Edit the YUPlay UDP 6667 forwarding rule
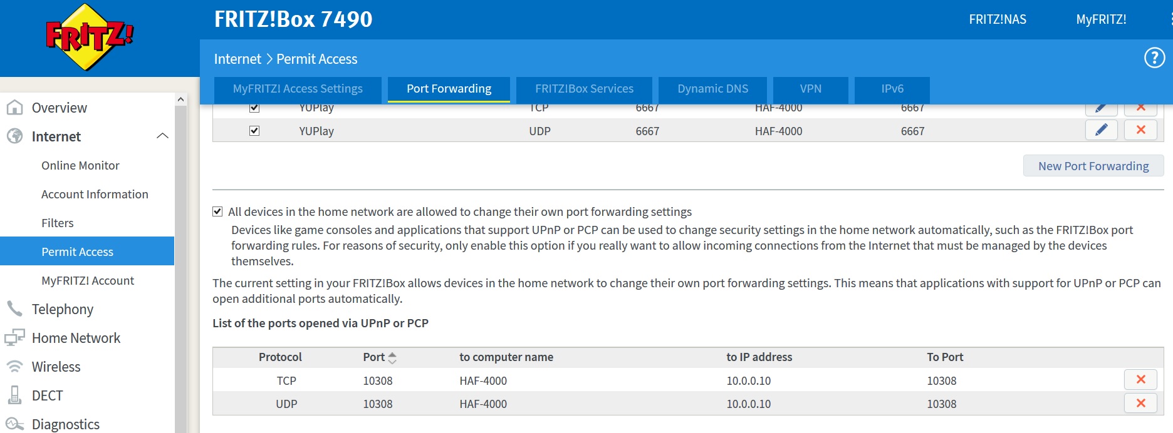 tap(1101, 130)
